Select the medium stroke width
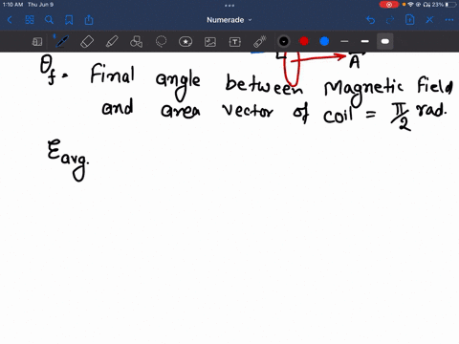Screen dimensions: 459x344 point(365,41)
